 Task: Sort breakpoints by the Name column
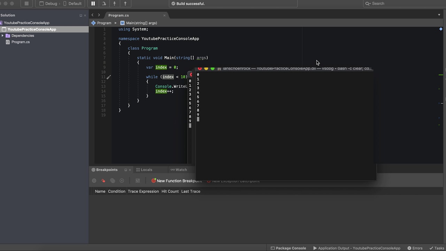tap(100, 191)
